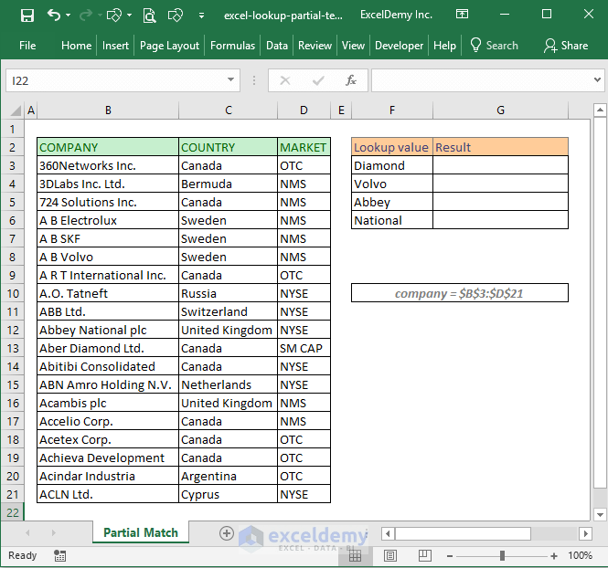
Task: Click the Search lightbulb box
Action: click(x=494, y=46)
